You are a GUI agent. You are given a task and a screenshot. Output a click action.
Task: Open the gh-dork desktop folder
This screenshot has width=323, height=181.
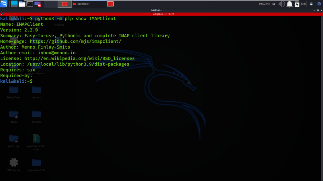pos(36,93)
